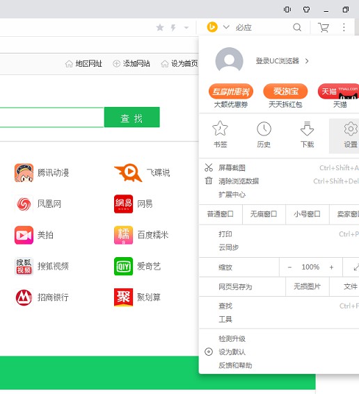The image size is (359, 394).
Task: Click the scissors screen capture icon
Action: click(209, 167)
